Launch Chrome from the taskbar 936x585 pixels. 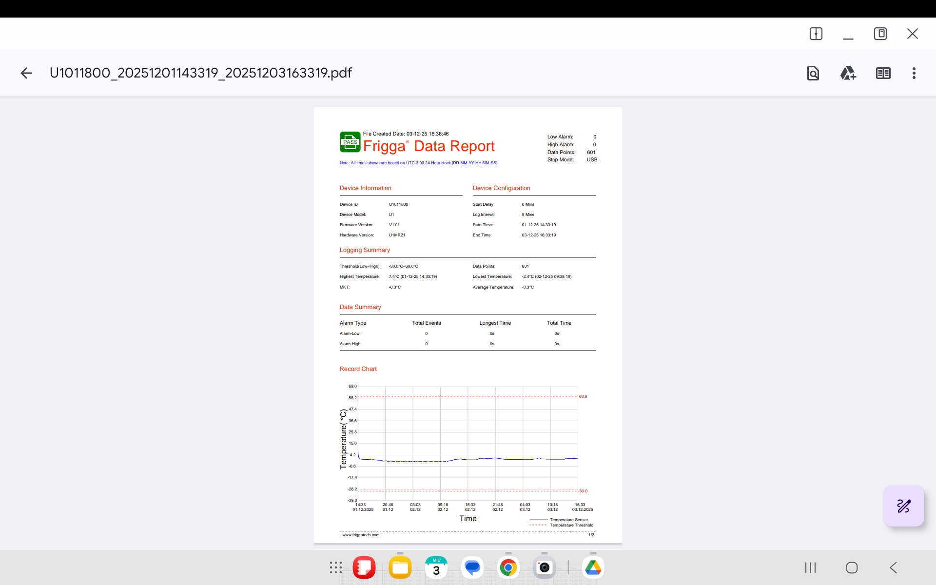pos(508,567)
